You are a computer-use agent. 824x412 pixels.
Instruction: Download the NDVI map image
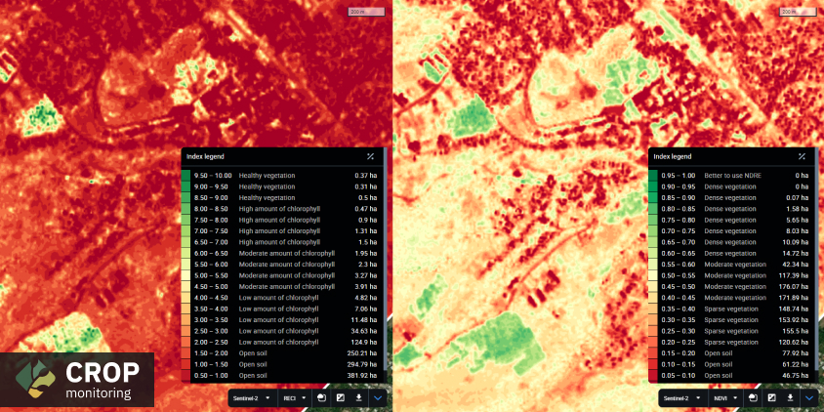click(790, 397)
